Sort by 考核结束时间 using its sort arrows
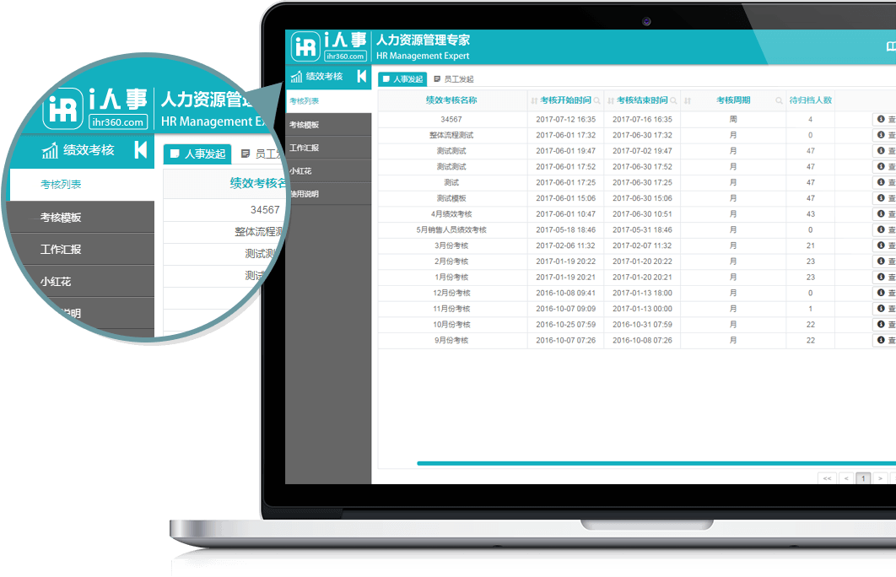The width and height of the screenshot is (896, 577). click(x=610, y=100)
